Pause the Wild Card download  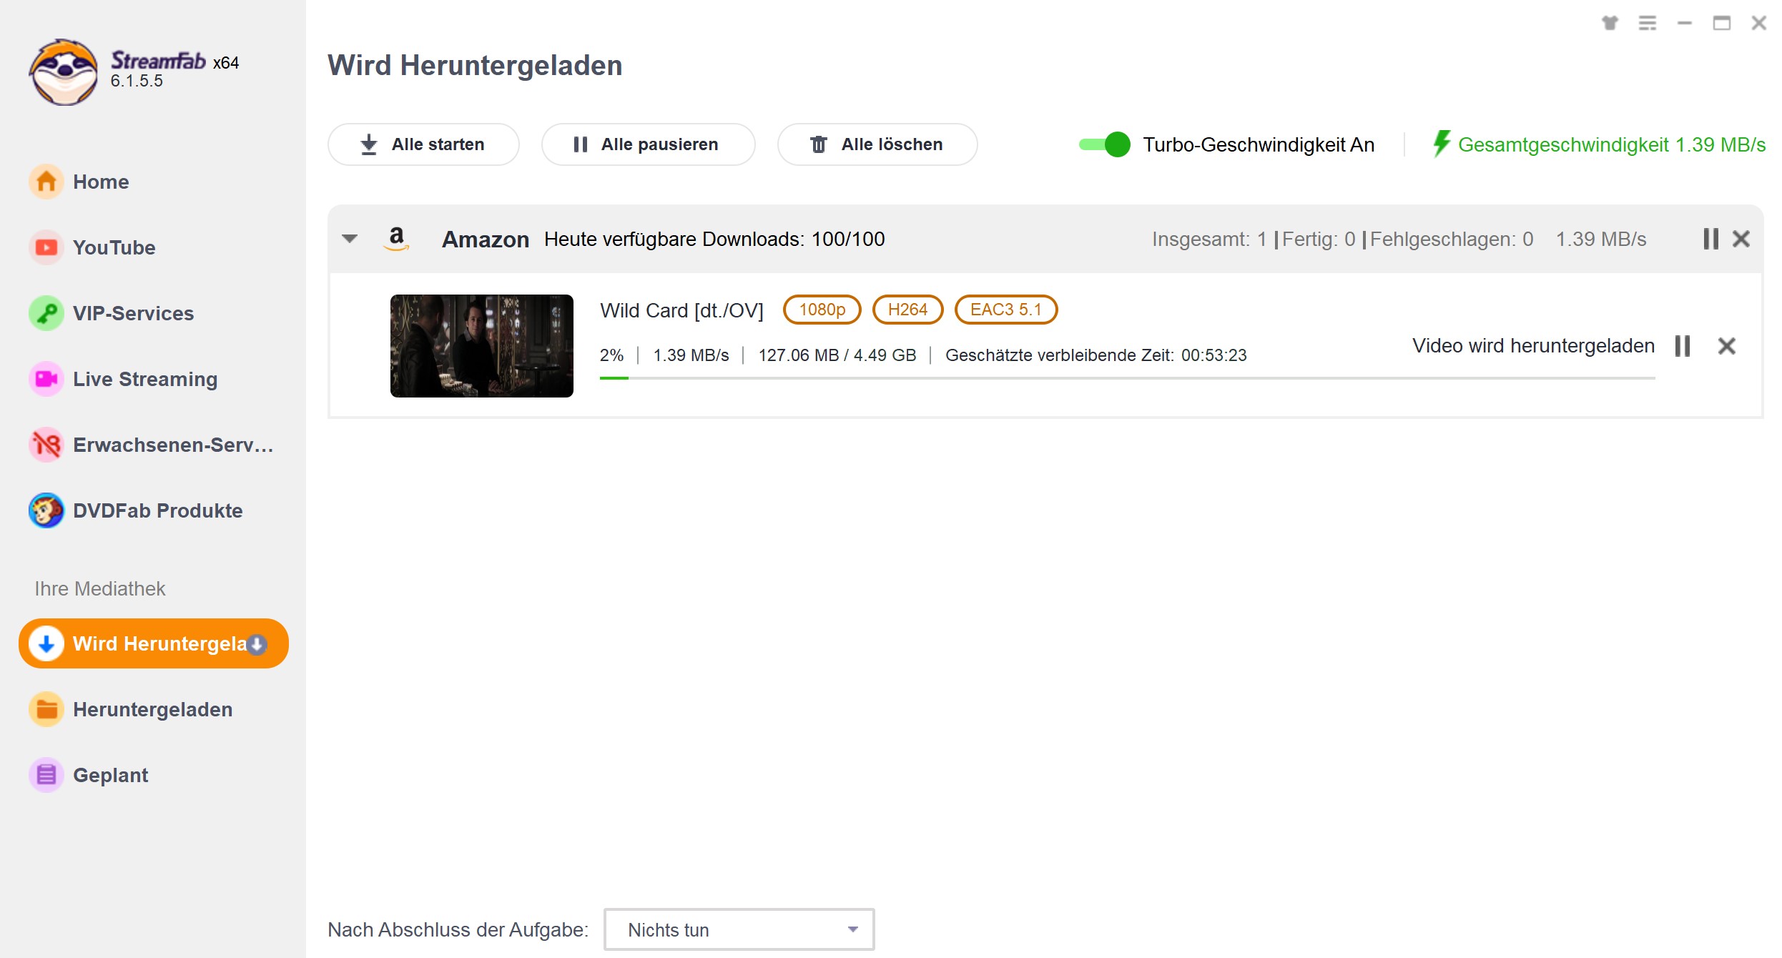coord(1683,346)
